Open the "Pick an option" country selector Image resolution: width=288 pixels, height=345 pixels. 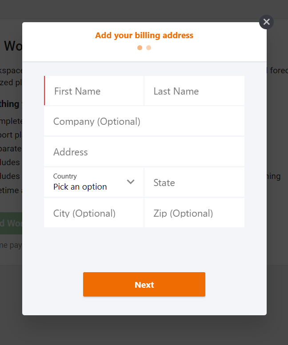tap(94, 182)
